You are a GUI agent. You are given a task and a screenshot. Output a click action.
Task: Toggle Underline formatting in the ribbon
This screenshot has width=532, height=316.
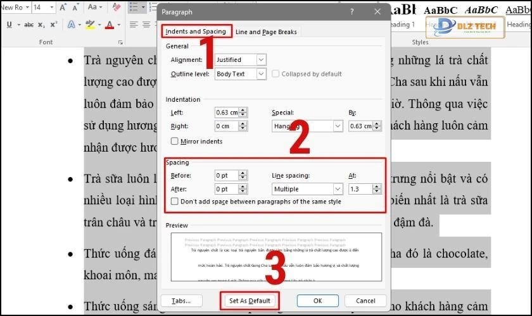(x=9, y=25)
